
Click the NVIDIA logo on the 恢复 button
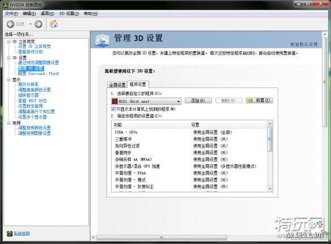[251, 100]
